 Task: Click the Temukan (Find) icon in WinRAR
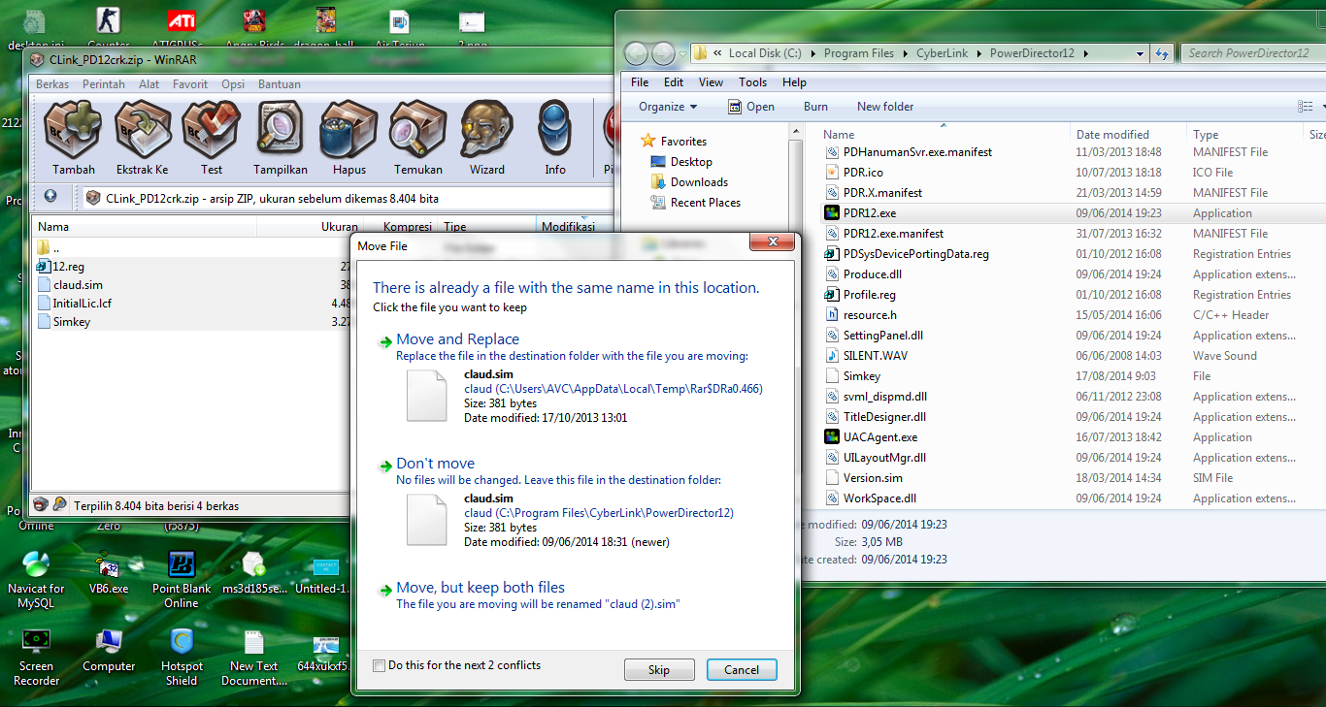[418, 139]
